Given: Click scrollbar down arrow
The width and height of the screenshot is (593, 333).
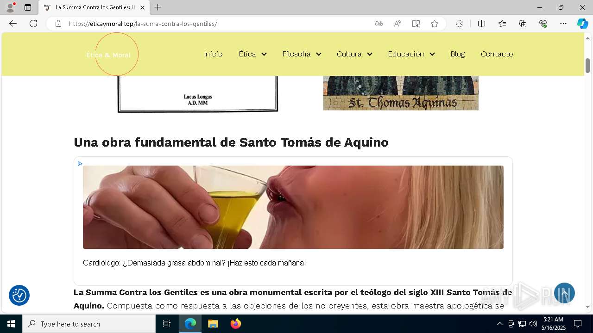Looking at the screenshot, I should 588,307.
